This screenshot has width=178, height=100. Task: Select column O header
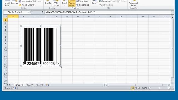pos(164,17)
